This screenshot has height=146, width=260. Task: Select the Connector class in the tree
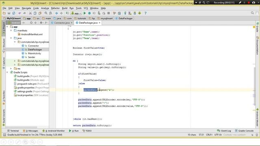coord(30,46)
